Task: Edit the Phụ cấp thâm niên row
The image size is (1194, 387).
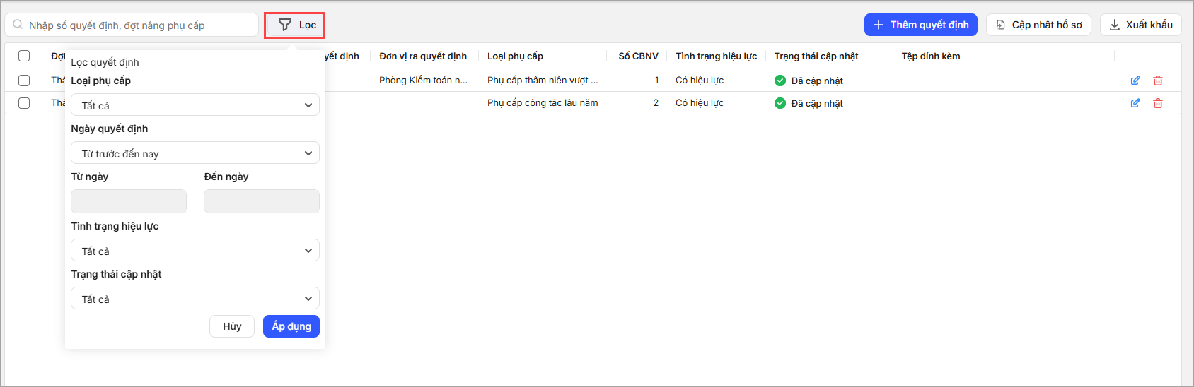Action: (1135, 81)
